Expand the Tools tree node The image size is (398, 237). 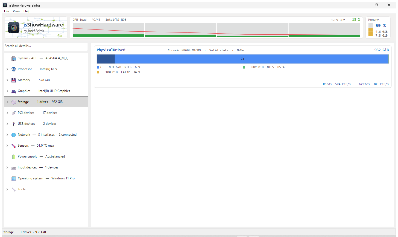[7, 189]
